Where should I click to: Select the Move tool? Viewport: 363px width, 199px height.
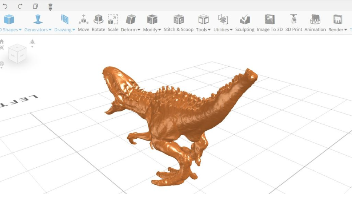pos(83,23)
